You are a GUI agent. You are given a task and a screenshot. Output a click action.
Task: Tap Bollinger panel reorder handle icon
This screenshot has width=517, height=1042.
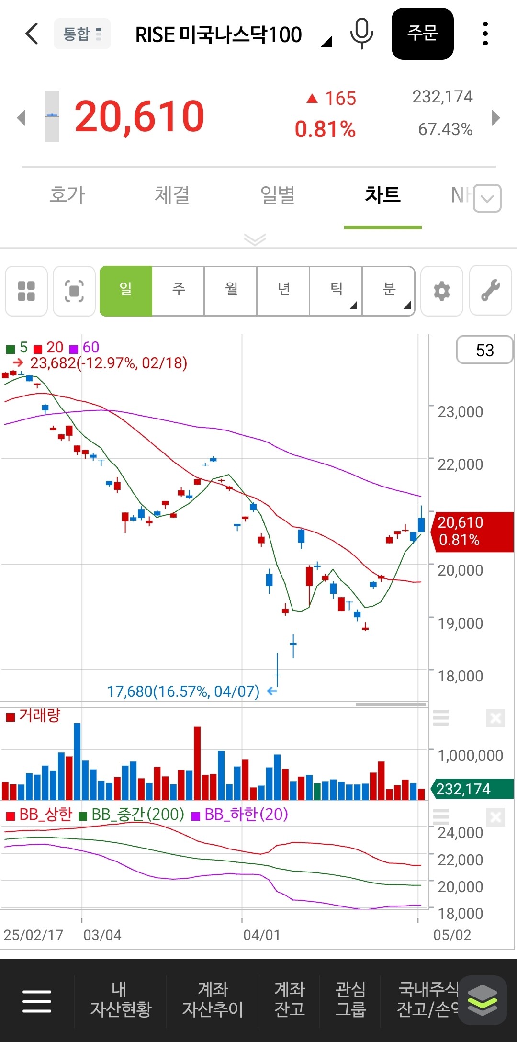441,816
